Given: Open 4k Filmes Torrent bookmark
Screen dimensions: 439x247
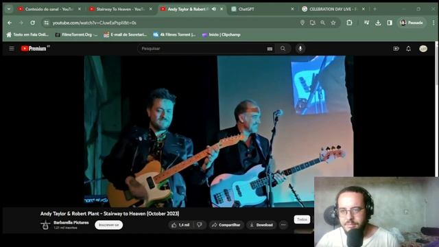Looking at the screenshot, I should coord(174,35).
